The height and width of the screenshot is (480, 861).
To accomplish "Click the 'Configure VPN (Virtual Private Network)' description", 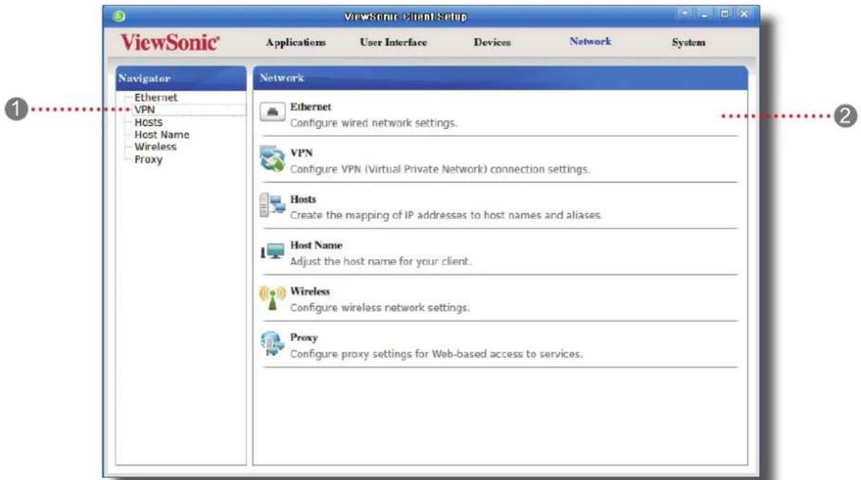I will point(440,169).
